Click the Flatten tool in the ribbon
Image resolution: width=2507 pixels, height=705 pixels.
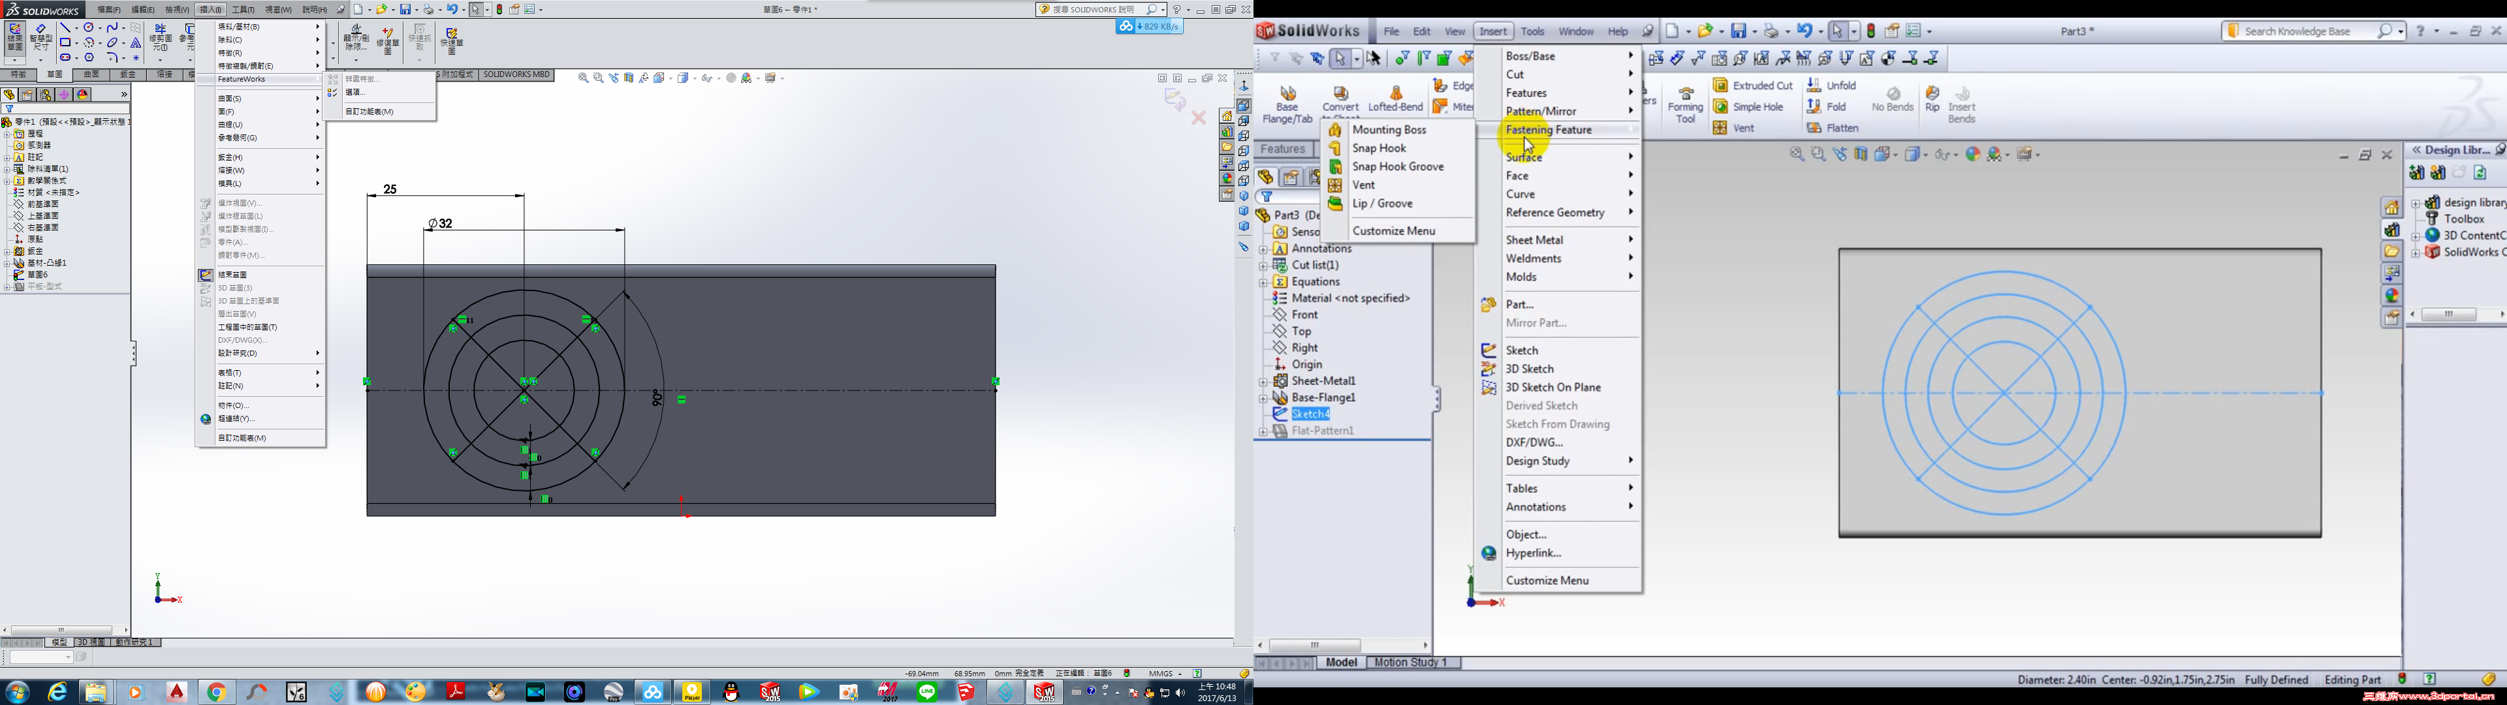(x=1833, y=127)
